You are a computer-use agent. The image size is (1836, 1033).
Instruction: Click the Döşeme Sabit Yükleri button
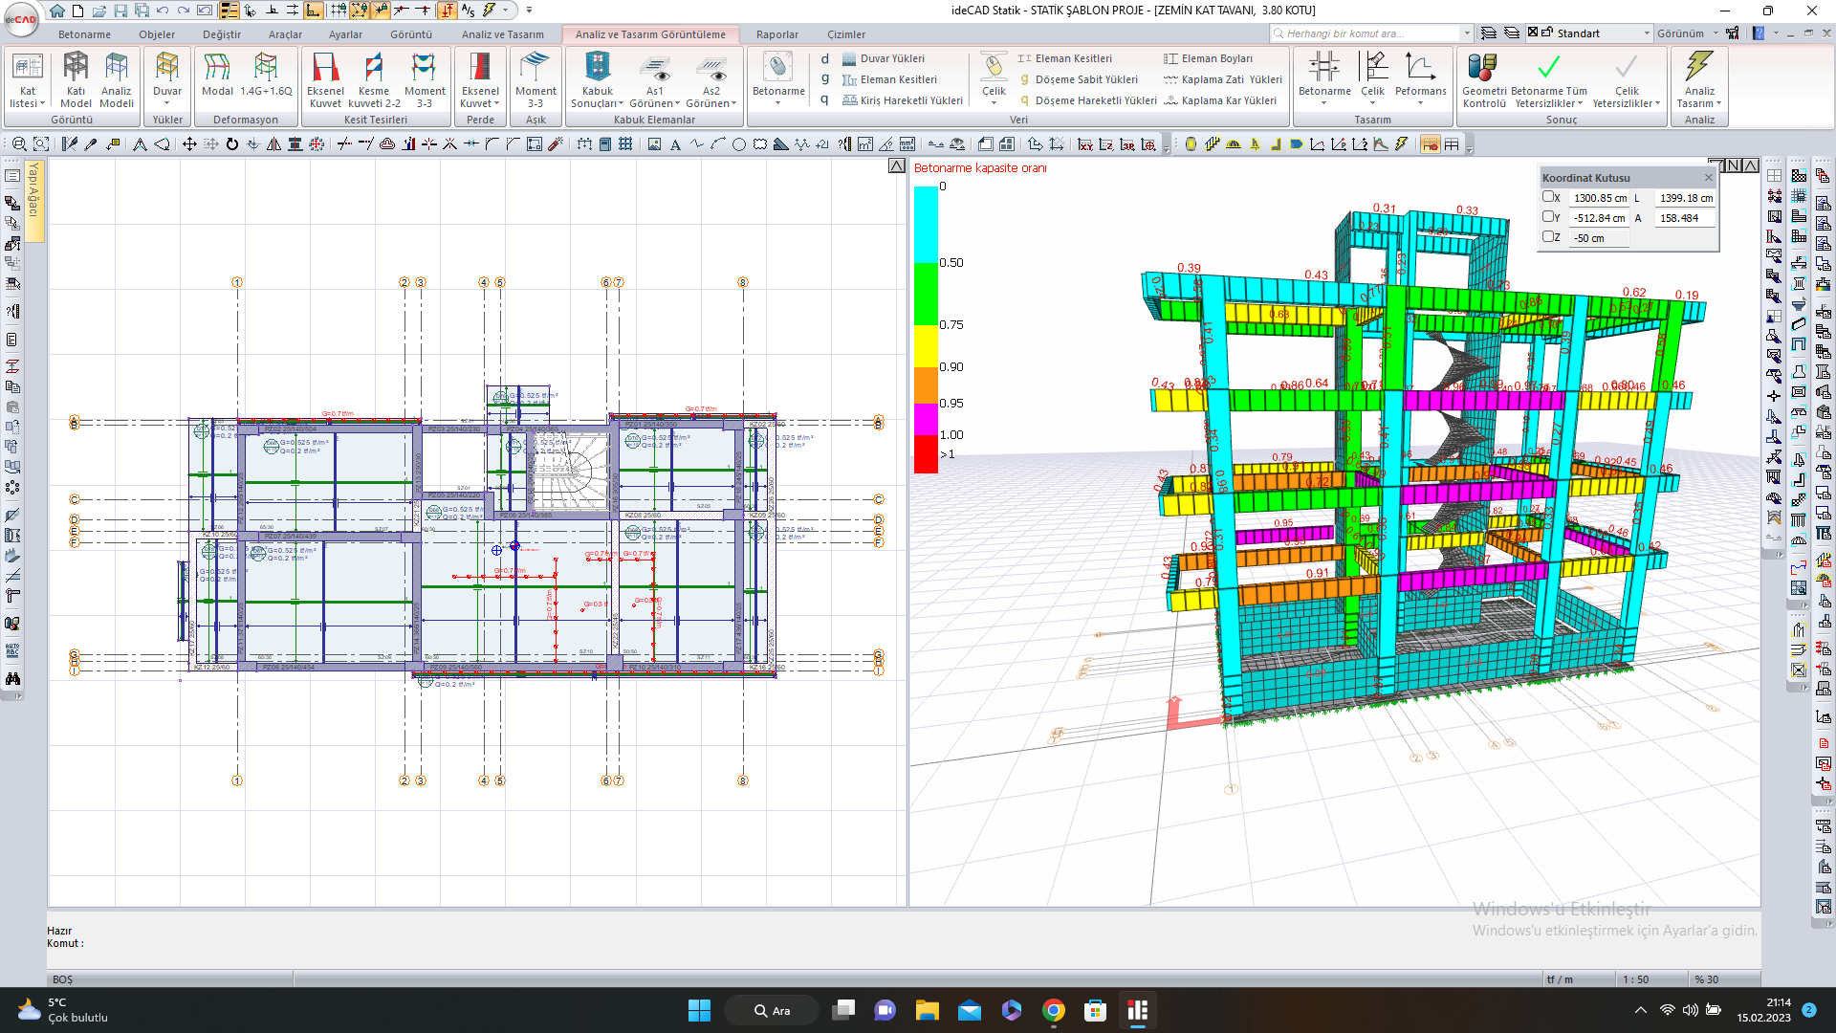(x=1085, y=79)
